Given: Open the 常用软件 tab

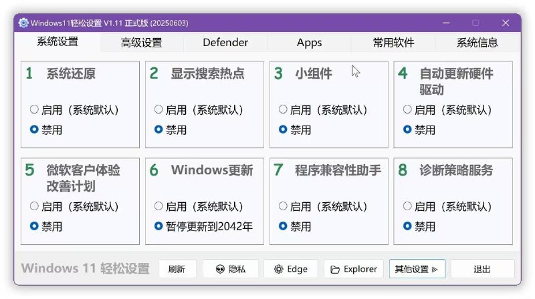Looking at the screenshot, I should tap(393, 43).
